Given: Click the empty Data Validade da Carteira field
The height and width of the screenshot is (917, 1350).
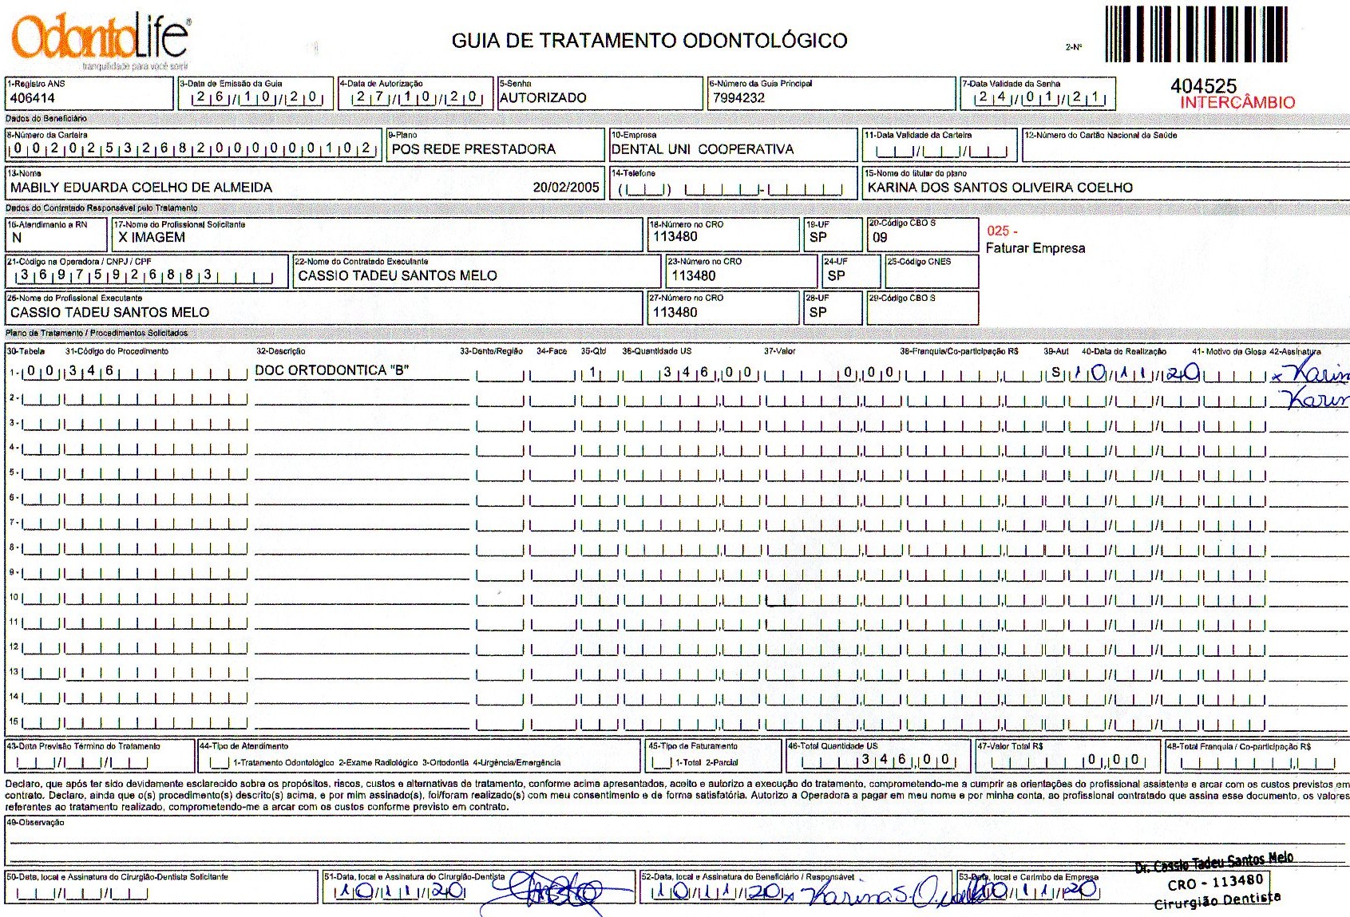Looking at the screenshot, I should coord(940,145).
